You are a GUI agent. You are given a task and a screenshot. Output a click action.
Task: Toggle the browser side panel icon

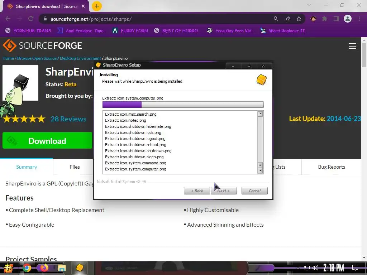pos(336,19)
